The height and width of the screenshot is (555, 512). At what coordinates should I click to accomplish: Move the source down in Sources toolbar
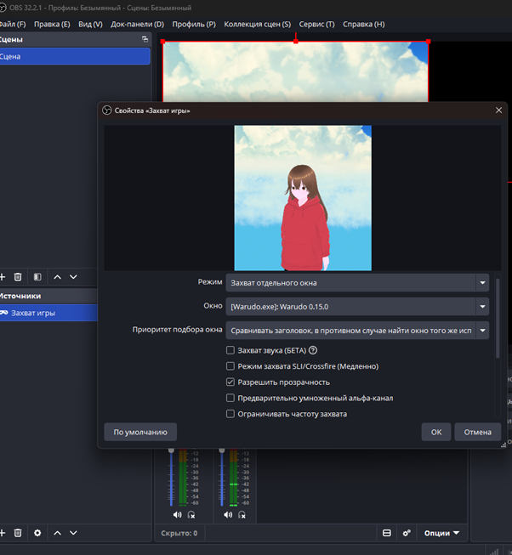(x=73, y=533)
